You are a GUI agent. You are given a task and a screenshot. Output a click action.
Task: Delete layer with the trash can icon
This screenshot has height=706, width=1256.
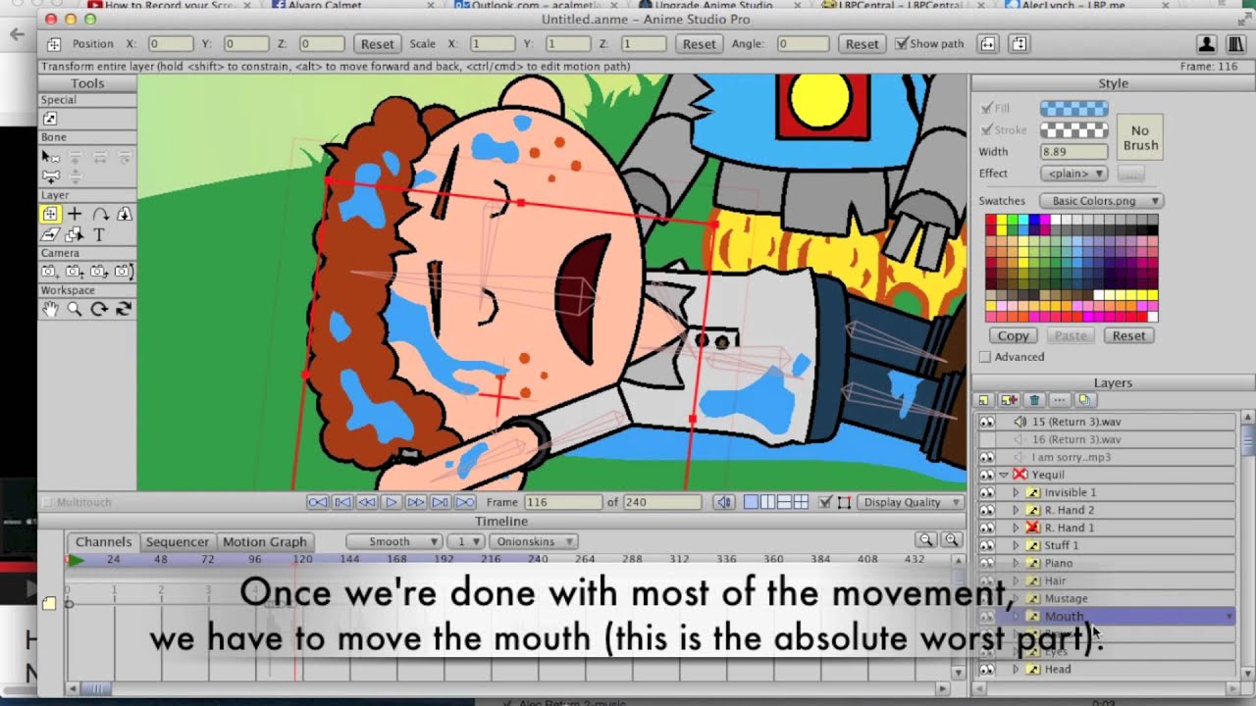1034,400
